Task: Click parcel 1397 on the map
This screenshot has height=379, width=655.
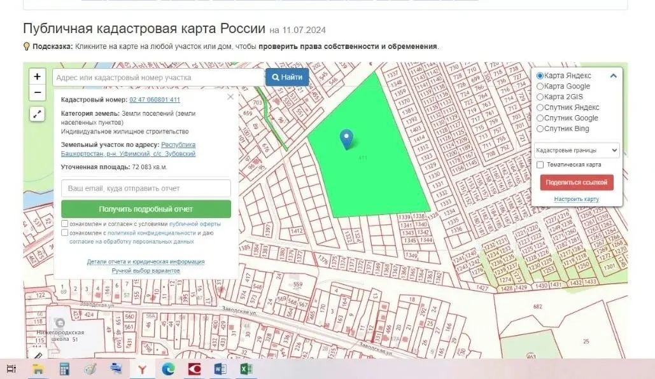Action: [x=268, y=230]
